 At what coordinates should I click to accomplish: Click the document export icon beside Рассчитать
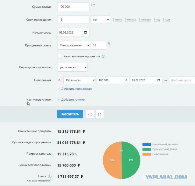[x=100, y=114]
